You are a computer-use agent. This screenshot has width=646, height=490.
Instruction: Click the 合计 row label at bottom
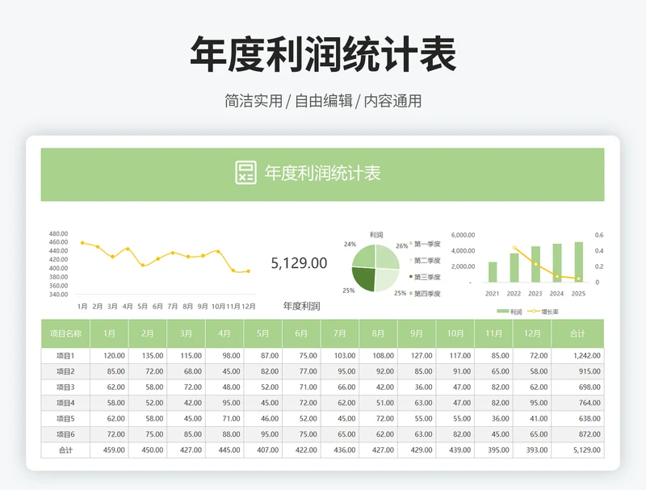65,450
